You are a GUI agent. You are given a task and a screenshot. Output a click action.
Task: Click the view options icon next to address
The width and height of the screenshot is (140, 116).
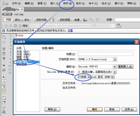119,26
